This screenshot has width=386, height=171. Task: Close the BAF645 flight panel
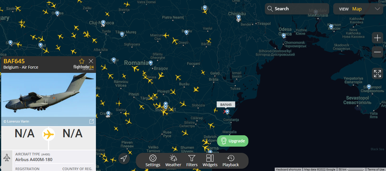91,61
